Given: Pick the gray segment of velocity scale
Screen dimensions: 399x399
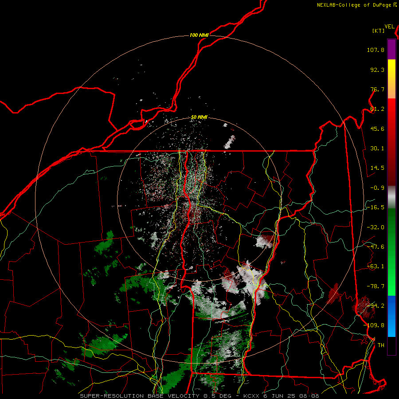Looking at the screenshot, I should 391,197.
